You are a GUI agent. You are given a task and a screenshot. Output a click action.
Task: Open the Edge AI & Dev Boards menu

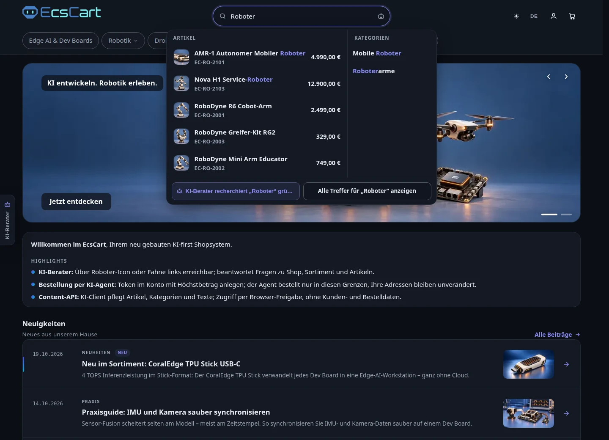(x=60, y=41)
